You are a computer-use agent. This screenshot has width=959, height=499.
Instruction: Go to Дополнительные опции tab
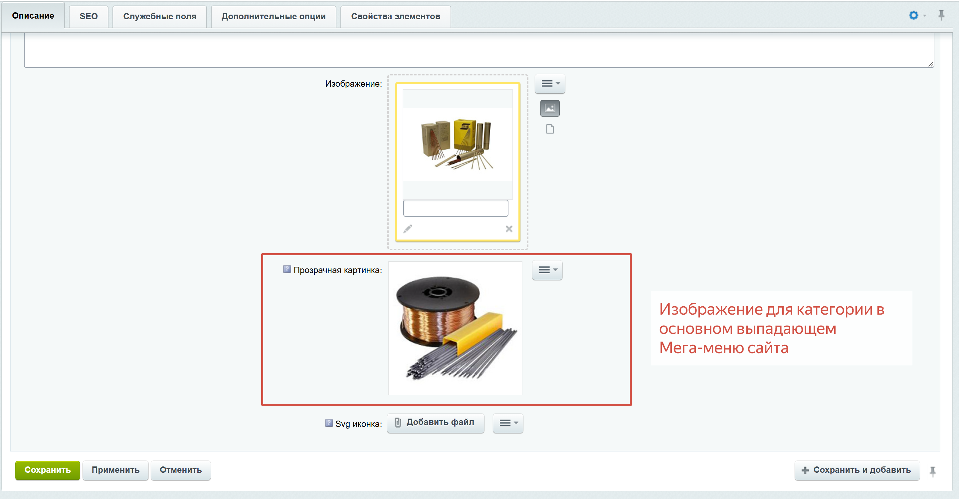click(273, 16)
